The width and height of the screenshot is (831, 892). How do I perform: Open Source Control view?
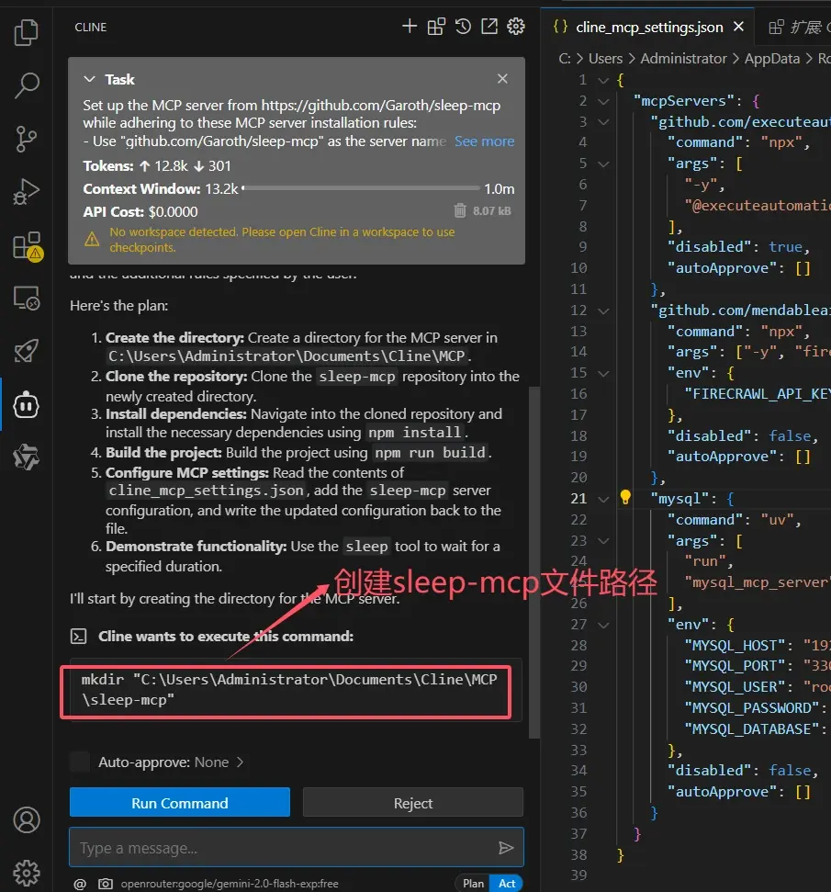27,140
